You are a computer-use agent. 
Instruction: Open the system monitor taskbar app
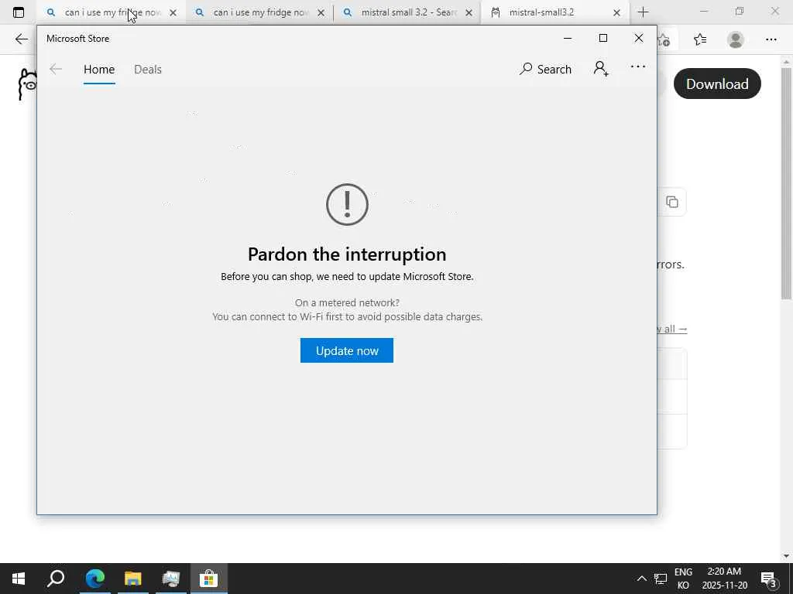(x=171, y=579)
